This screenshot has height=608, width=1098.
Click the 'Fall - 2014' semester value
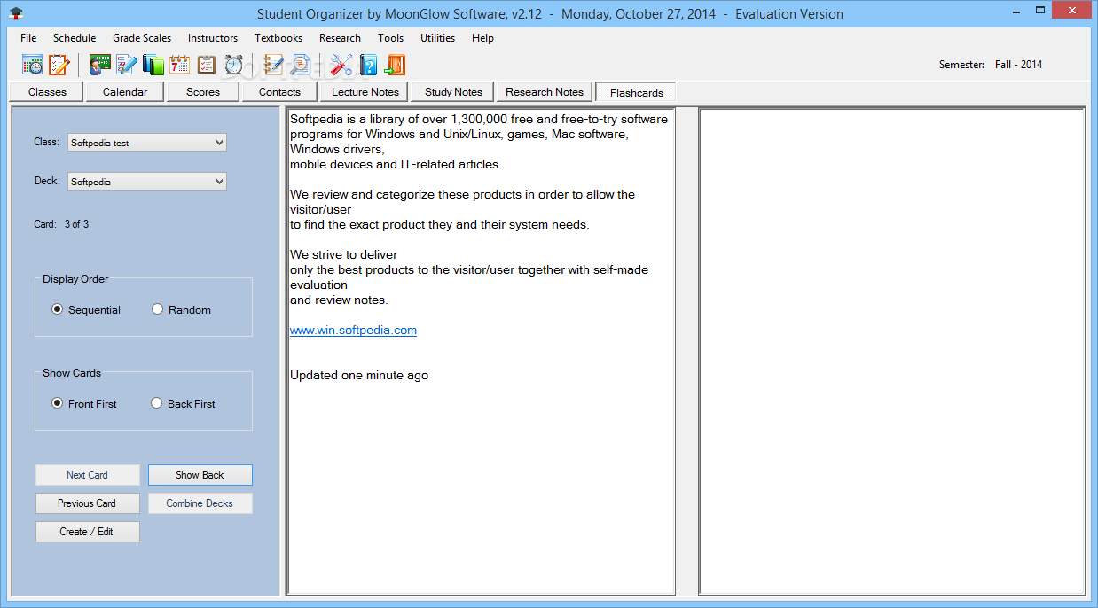[x=1017, y=65]
